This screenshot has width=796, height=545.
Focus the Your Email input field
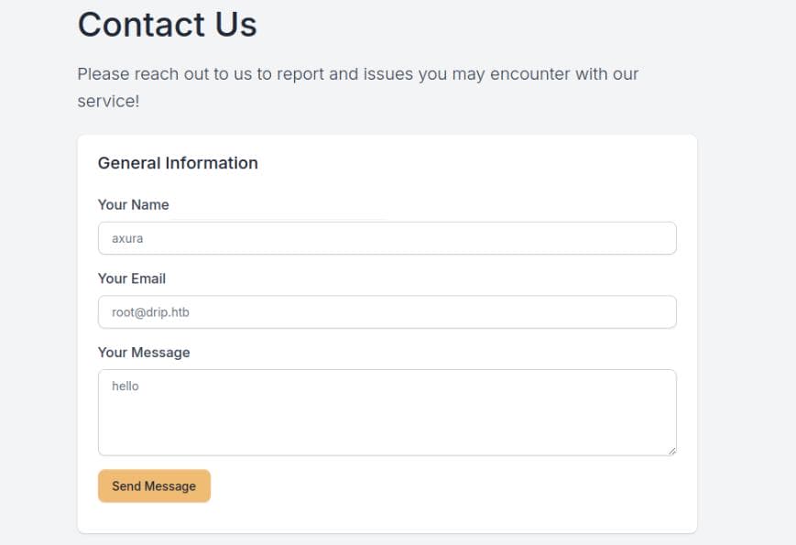[x=387, y=312]
